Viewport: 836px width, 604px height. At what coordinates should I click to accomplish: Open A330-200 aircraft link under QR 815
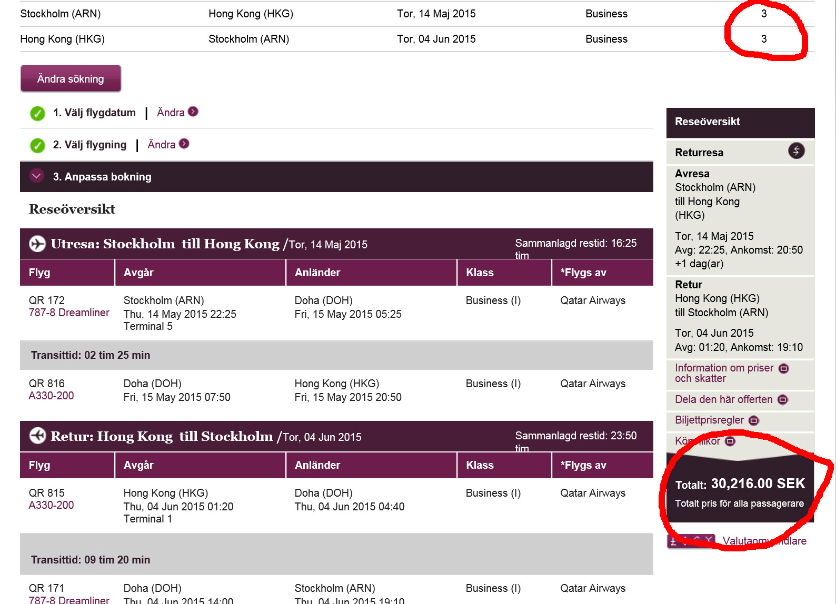[x=51, y=505]
